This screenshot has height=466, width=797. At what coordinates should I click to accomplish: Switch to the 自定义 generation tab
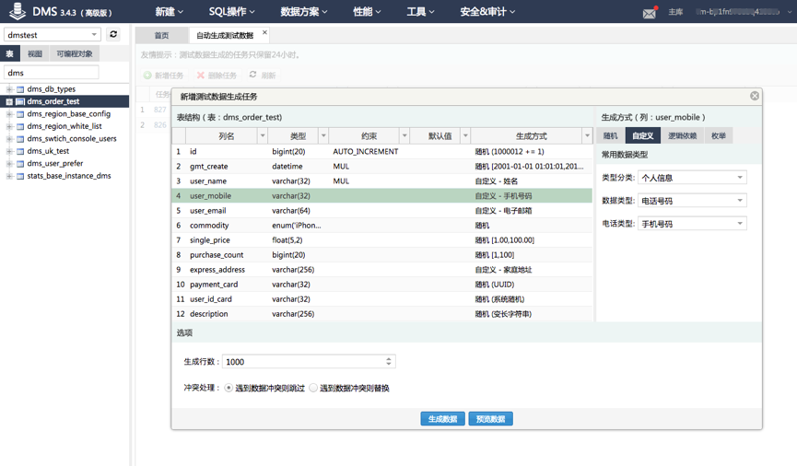(643, 135)
